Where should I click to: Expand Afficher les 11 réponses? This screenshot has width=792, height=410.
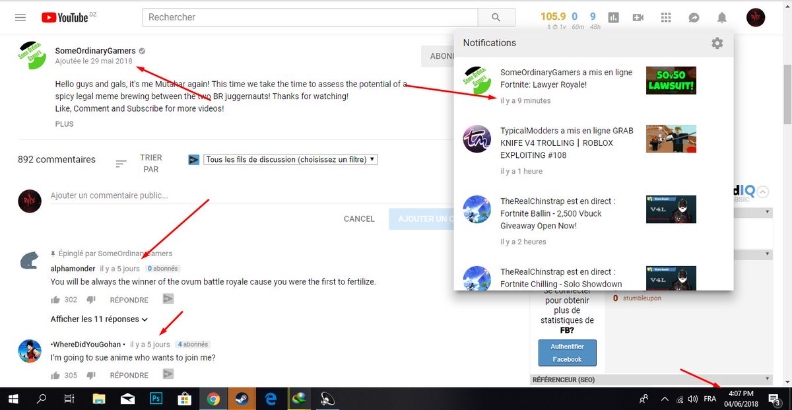coord(99,319)
